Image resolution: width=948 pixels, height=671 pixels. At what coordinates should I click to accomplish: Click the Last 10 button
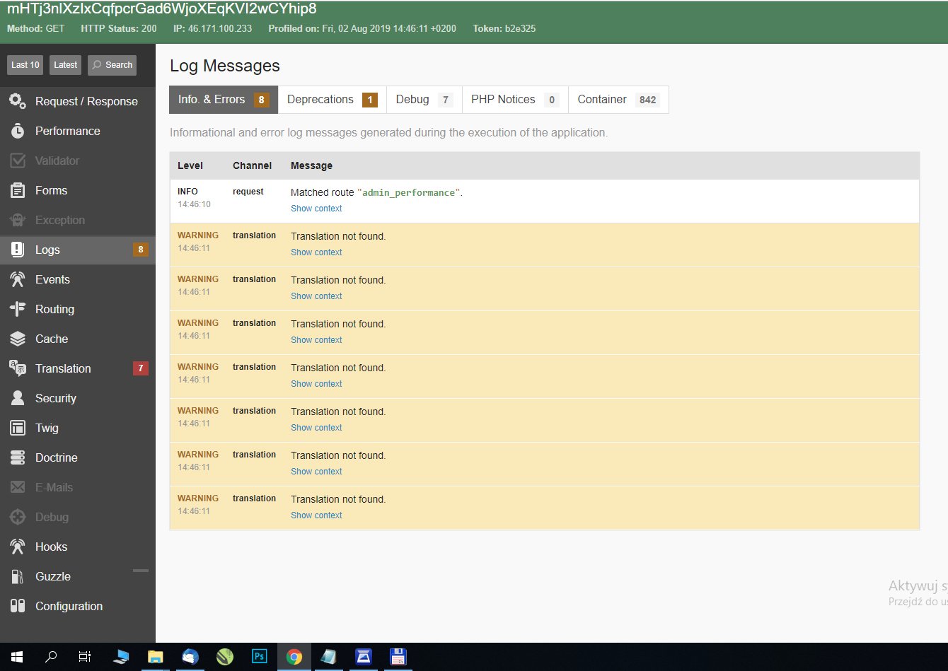tap(25, 65)
